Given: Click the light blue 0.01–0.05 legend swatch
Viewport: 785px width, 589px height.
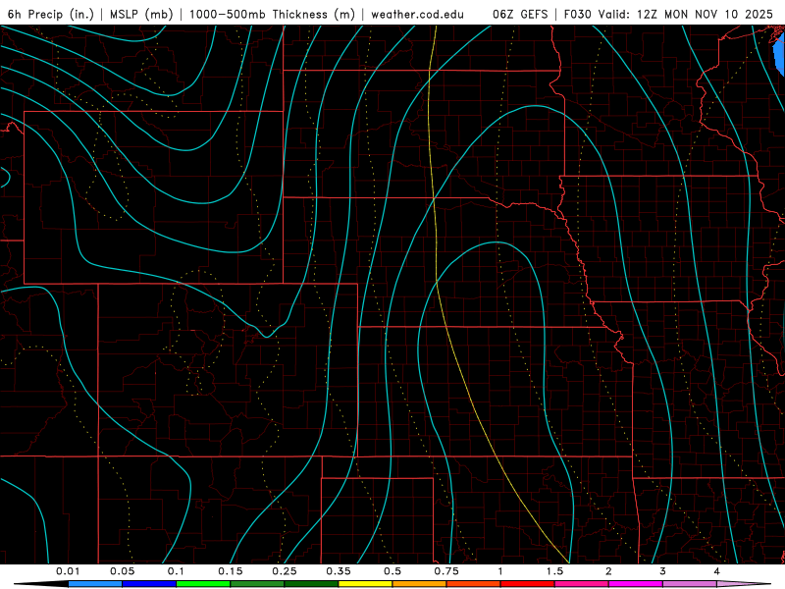Looking at the screenshot, I should pos(95,584).
